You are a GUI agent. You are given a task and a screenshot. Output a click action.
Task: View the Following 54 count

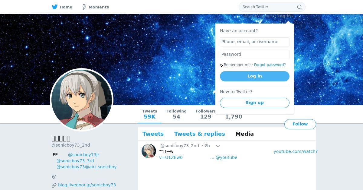point(176,114)
